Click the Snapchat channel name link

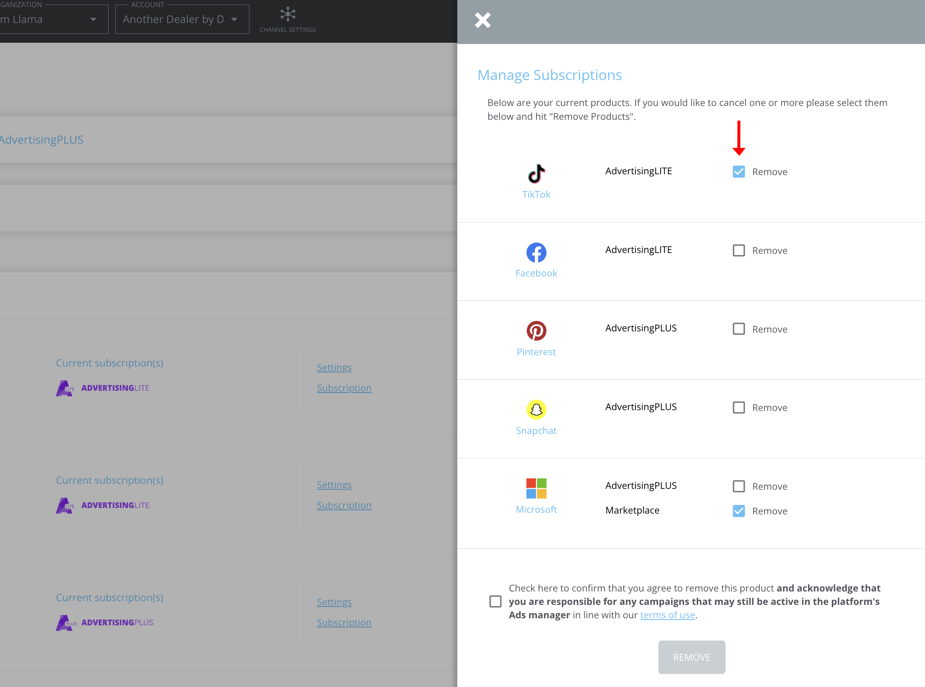point(536,431)
